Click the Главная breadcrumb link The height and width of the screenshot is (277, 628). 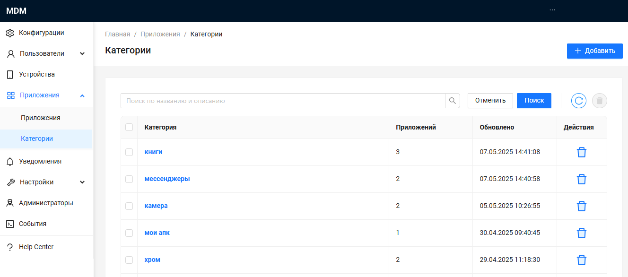point(117,34)
